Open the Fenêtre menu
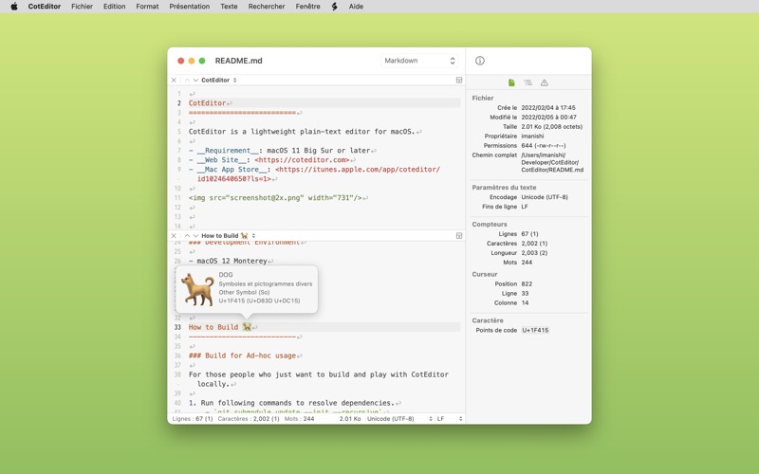Image resolution: width=759 pixels, height=474 pixels. coord(307,7)
